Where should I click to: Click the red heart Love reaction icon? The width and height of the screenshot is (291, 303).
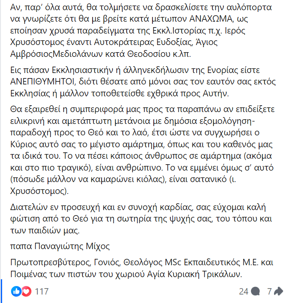26,291
